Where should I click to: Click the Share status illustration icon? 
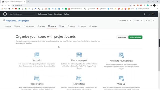[79, 78]
